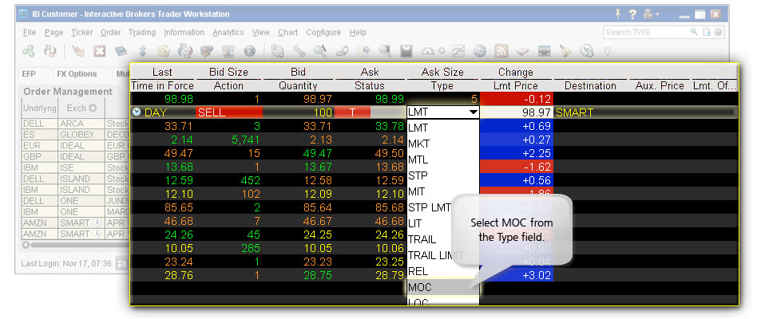Switch to the FX Options tab
Image resolution: width=757 pixels, height=319 pixels.
pos(77,74)
